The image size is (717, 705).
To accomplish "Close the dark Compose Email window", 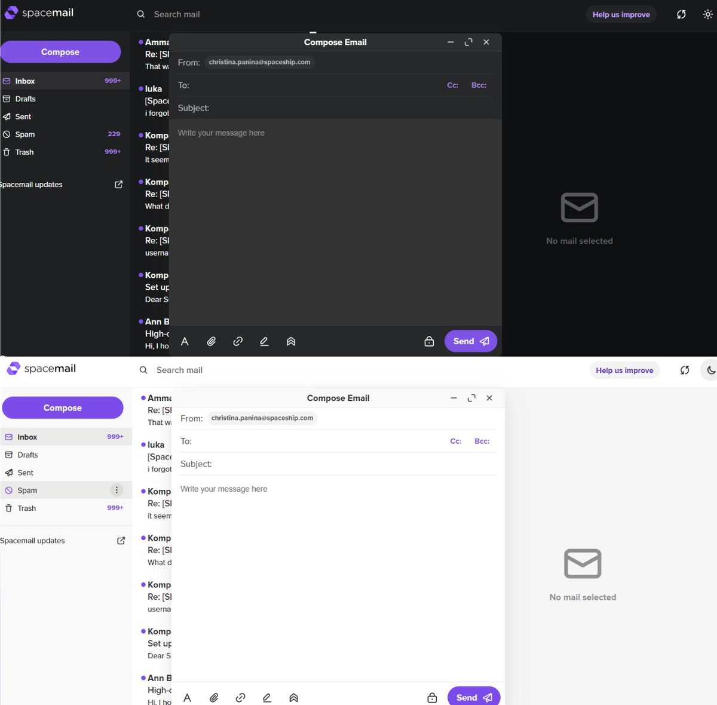I will tap(486, 42).
